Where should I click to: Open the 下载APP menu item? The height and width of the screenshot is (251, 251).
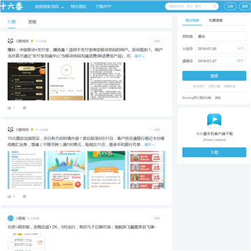[x=103, y=6]
